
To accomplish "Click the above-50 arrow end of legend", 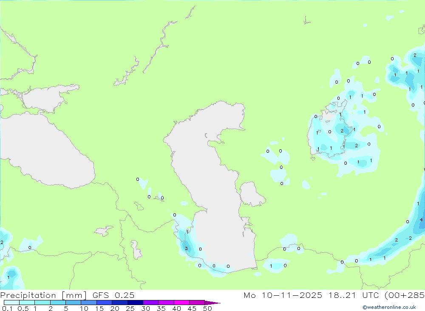I will (212, 303).
